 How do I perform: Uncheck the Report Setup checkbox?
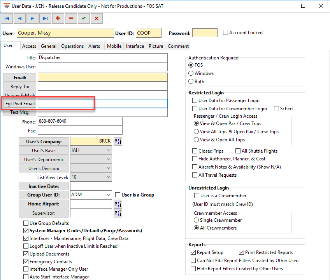click(x=193, y=252)
